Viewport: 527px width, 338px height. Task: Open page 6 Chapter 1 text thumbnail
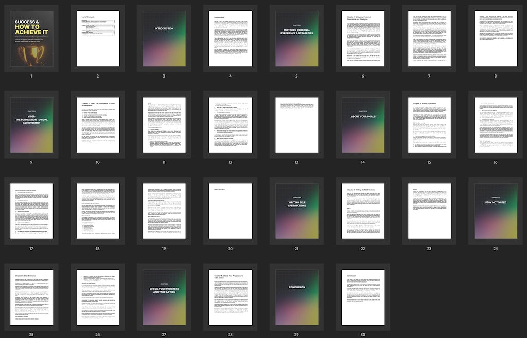coord(363,39)
